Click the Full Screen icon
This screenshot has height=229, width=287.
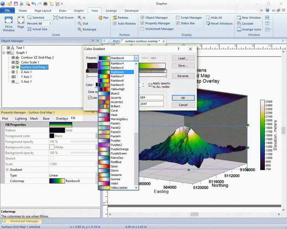(64, 18)
